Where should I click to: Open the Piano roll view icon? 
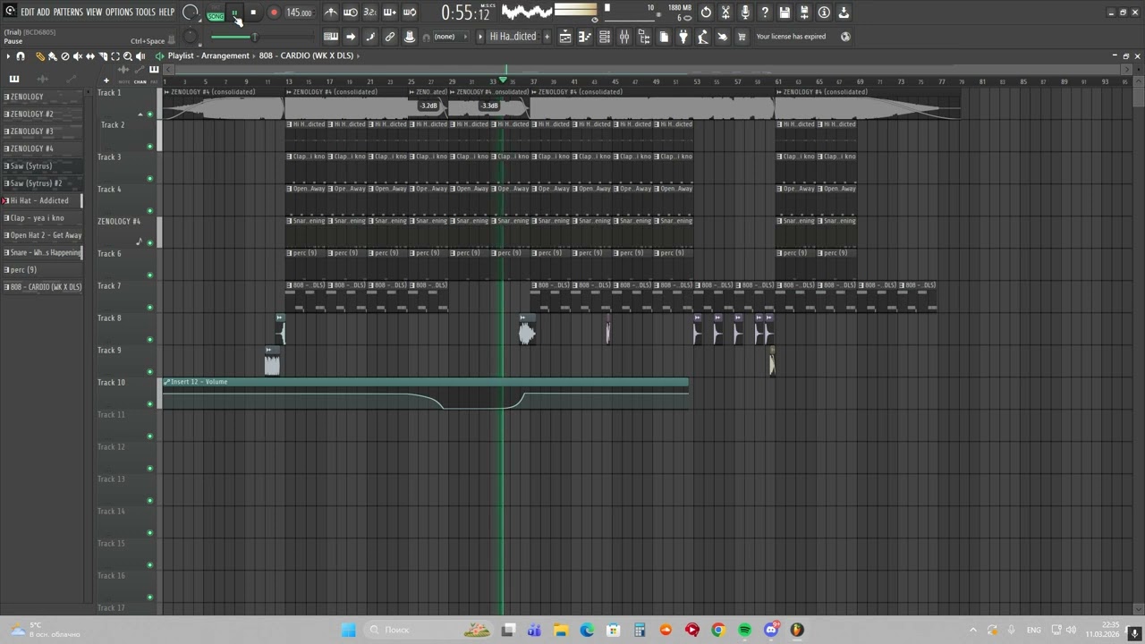pos(585,37)
